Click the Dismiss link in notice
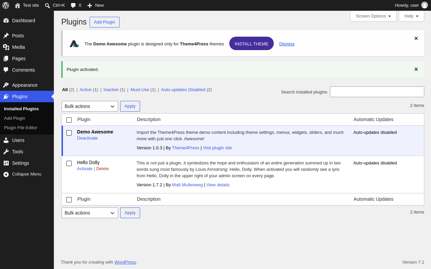The image size is (431, 269). click(287, 44)
